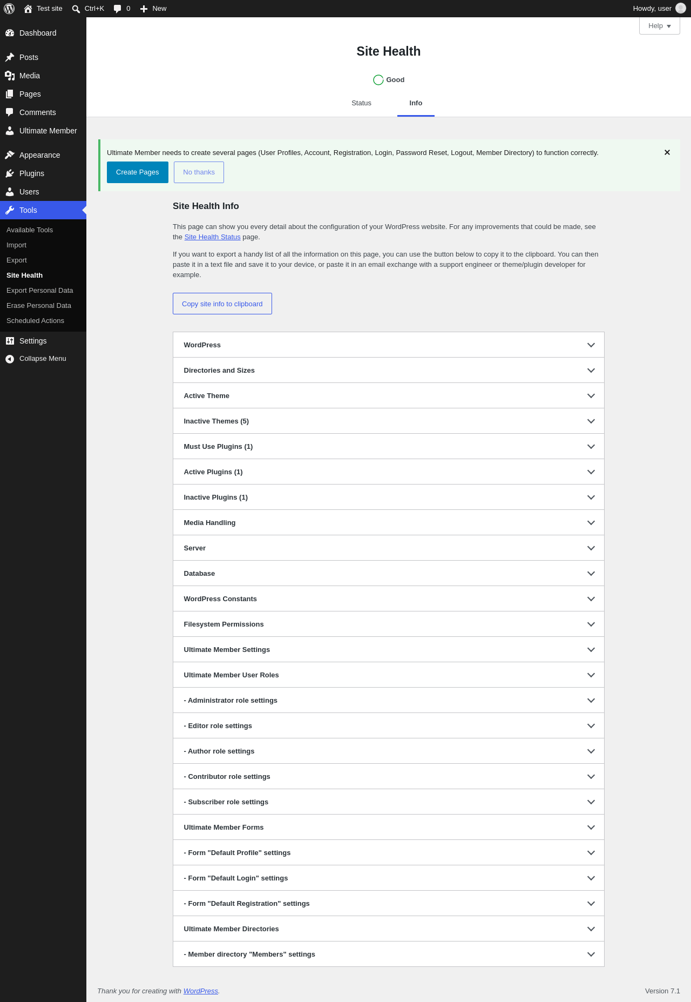Expand Subscriber role settings section
This screenshot has height=1002, width=691.
point(389,802)
